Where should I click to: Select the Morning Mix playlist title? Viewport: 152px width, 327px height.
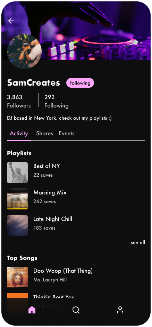(x=50, y=192)
